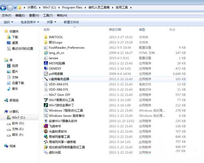
Task: Sort files by the 修改日期 column header
Action: point(115,30)
